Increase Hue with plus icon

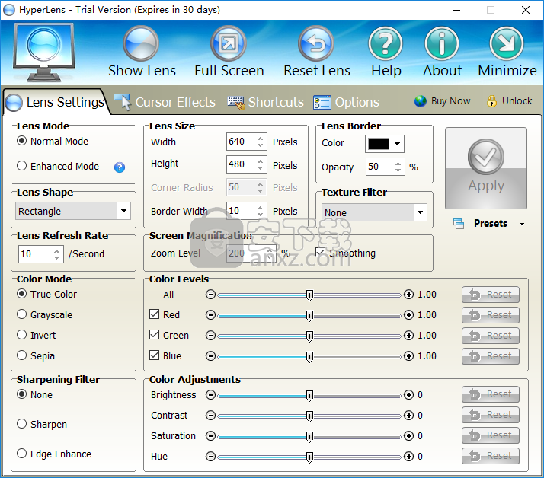tap(408, 457)
